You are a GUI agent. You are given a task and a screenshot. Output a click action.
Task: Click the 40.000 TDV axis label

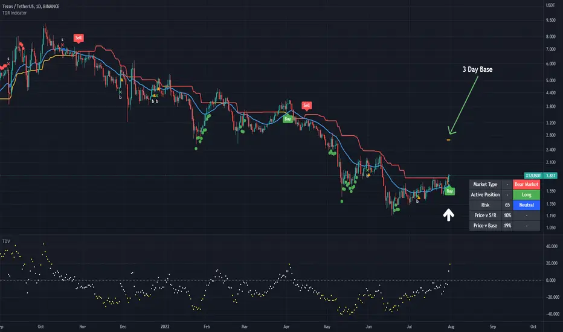click(552, 246)
